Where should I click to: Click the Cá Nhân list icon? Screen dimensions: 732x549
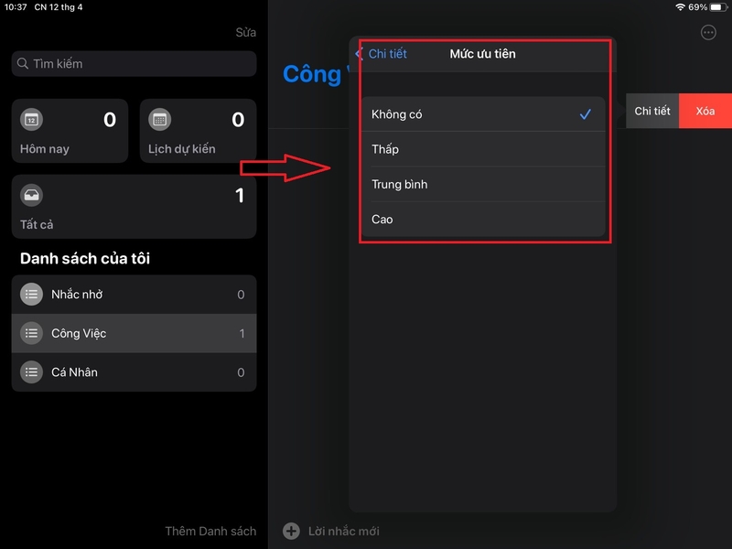(31, 372)
